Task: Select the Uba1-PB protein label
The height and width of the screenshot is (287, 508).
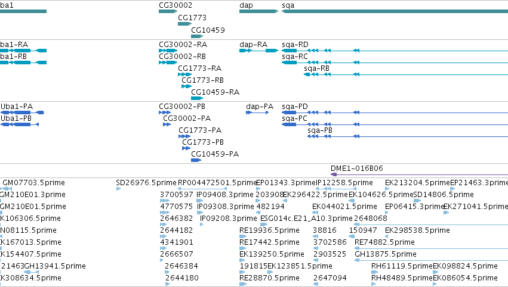Action: coord(16,118)
